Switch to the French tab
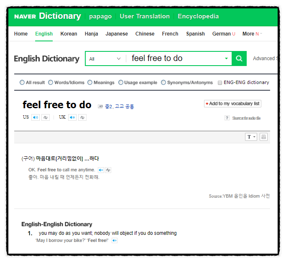The width and height of the screenshot is (286, 262). point(170,34)
